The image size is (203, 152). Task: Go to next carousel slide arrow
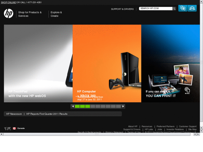tap(123, 107)
